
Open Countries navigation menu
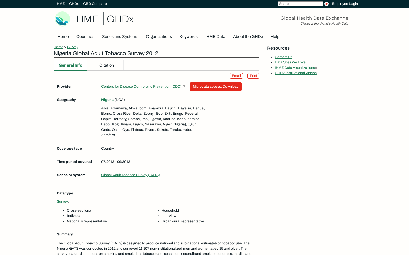pos(85,37)
